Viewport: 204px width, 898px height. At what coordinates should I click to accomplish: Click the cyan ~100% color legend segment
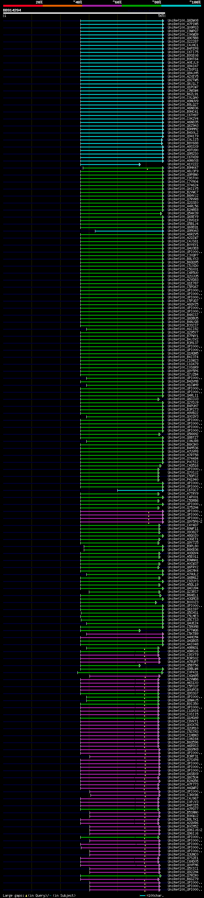click(181, 6)
